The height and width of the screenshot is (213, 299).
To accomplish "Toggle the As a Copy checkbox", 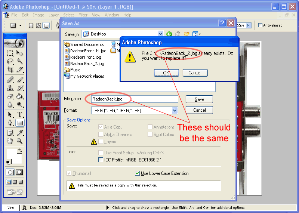I will 101,127.
